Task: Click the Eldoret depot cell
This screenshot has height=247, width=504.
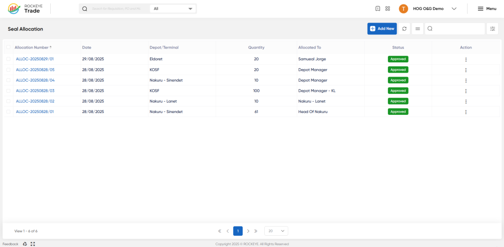Action: point(156,59)
